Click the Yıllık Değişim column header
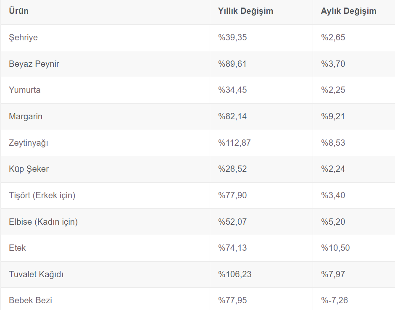Image resolution: width=395 pixels, height=310 pixels. coord(245,11)
